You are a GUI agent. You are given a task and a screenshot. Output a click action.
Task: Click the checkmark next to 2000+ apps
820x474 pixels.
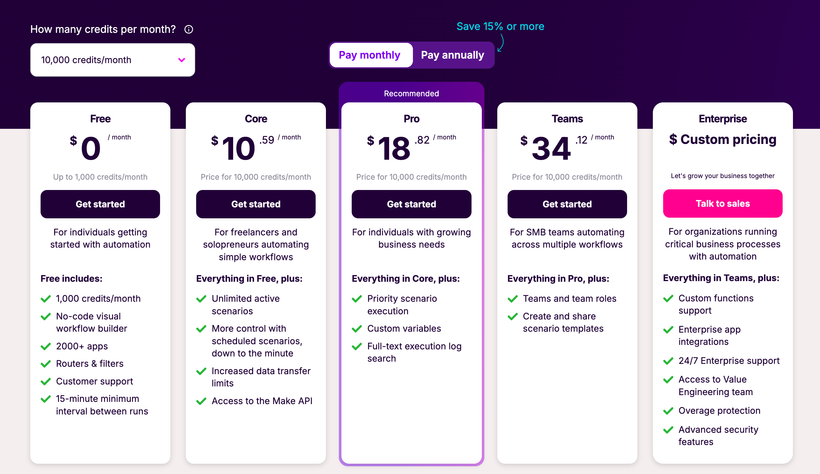point(46,346)
